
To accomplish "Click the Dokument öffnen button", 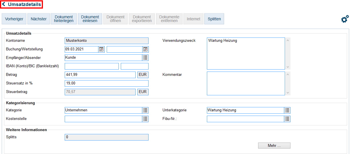I will click(x=115, y=19).
